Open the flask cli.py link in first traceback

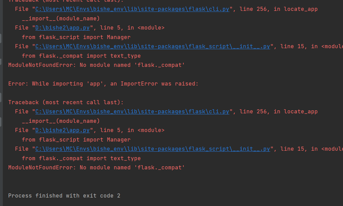coord(132,9)
